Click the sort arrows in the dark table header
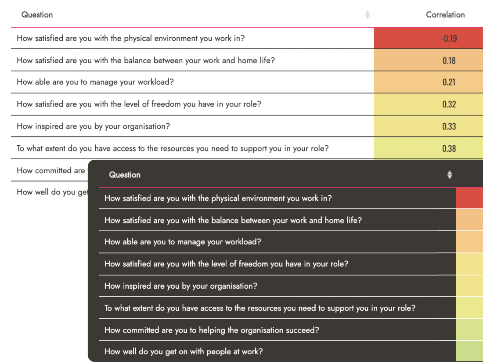This screenshot has width=483, height=362. click(x=450, y=175)
